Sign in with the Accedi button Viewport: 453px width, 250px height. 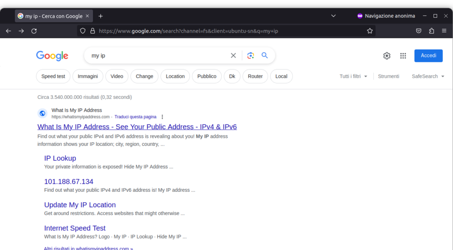428,56
